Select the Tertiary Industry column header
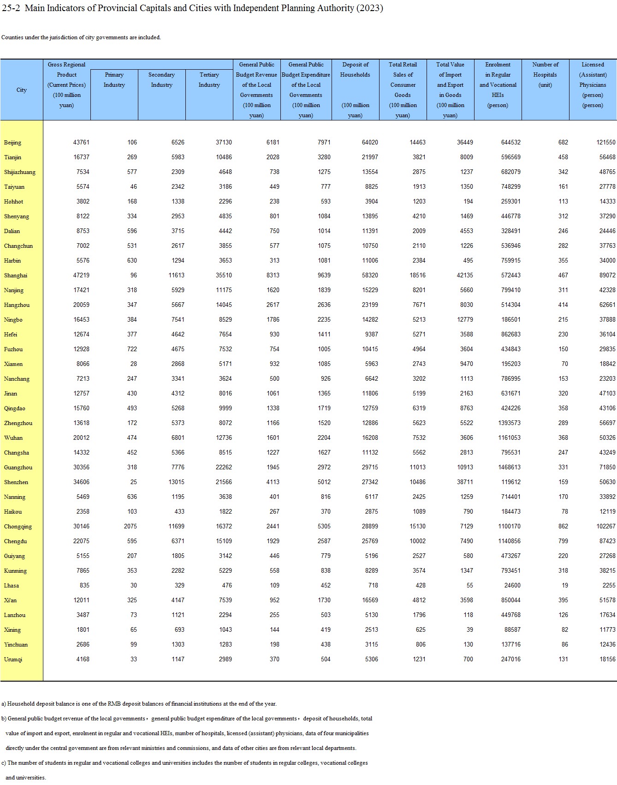 pyautogui.click(x=209, y=80)
